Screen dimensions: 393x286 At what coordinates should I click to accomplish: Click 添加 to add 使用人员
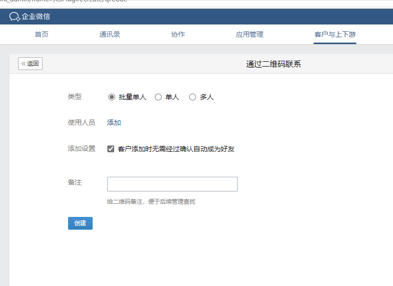113,122
